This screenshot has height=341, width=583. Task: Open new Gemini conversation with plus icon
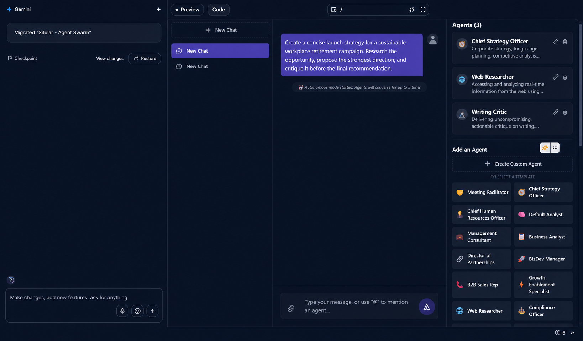coord(158,9)
